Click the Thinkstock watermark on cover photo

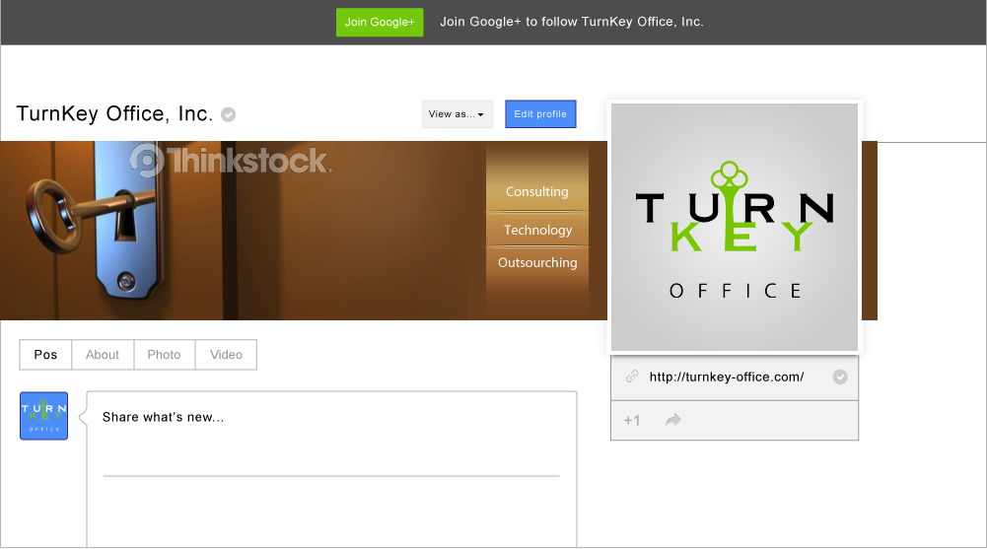230,160
